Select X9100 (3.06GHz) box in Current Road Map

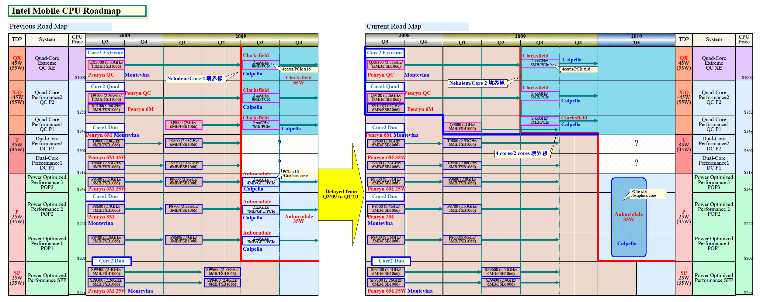(386, 108)
